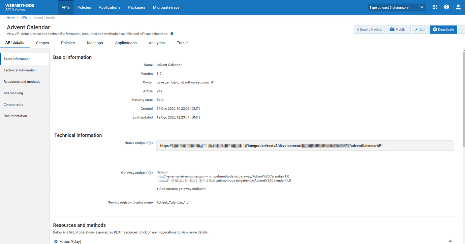Click the pencil icon next to owner email
The image size is (465, 244).
tap(212, 82)
